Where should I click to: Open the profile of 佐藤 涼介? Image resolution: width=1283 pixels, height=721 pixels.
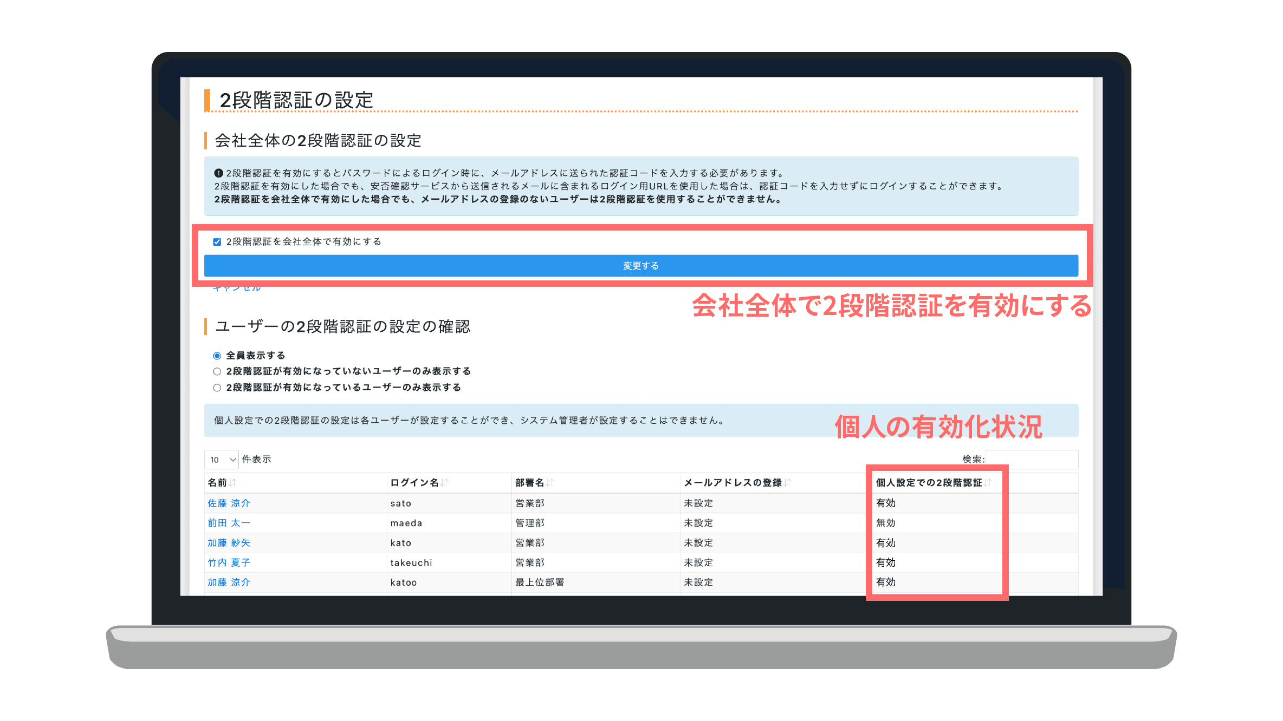pyautogui.click(x=228, y=503)
